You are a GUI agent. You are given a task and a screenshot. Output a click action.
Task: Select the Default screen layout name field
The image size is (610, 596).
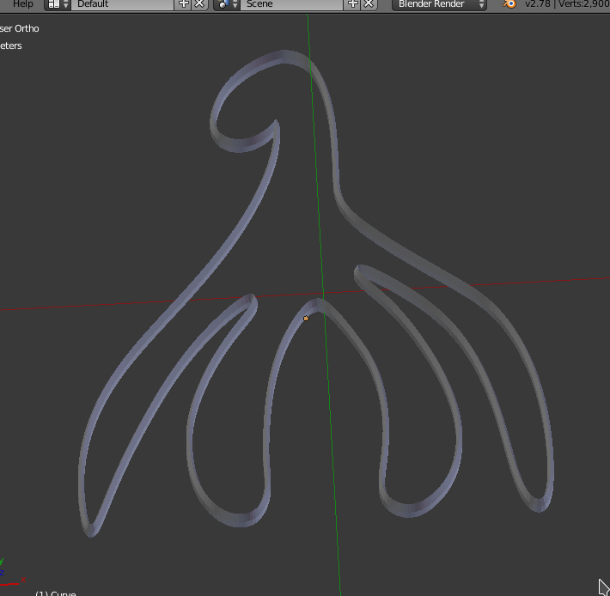click(x=123, y=4)
